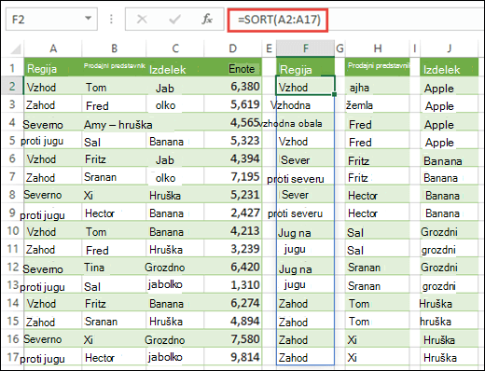Click Hector in column H row 8
Viewport: 485px width, 371px height.
(363, 196)
